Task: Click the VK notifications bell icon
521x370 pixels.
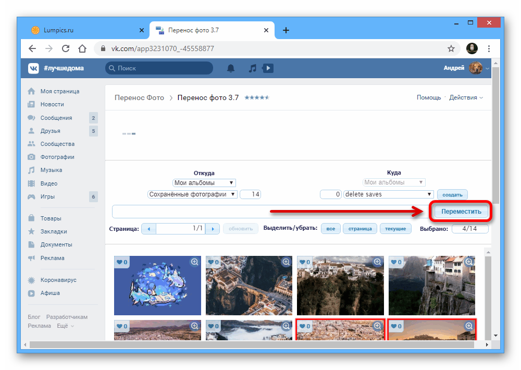Action: (x=231, y=68)
